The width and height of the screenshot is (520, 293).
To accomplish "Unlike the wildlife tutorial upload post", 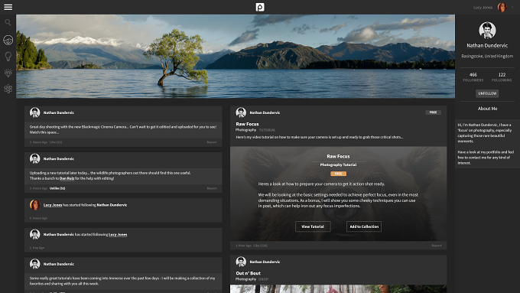I will coord(57,188).
